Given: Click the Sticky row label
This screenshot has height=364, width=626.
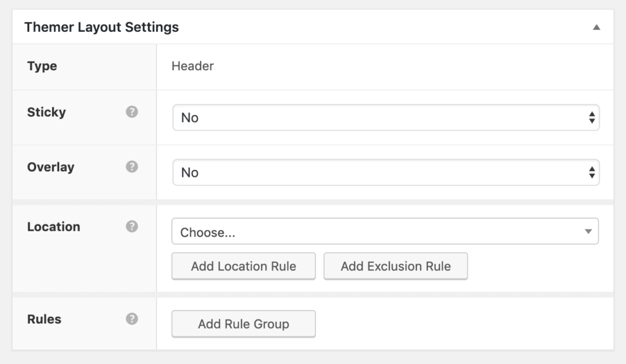Looking at the screenshot, I should [x=46, y=113].
